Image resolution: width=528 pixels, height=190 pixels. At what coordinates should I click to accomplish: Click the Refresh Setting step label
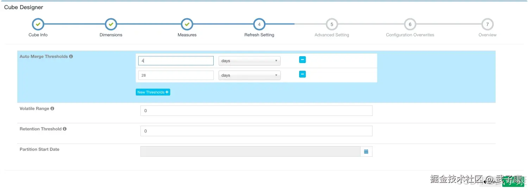point(259,35)
